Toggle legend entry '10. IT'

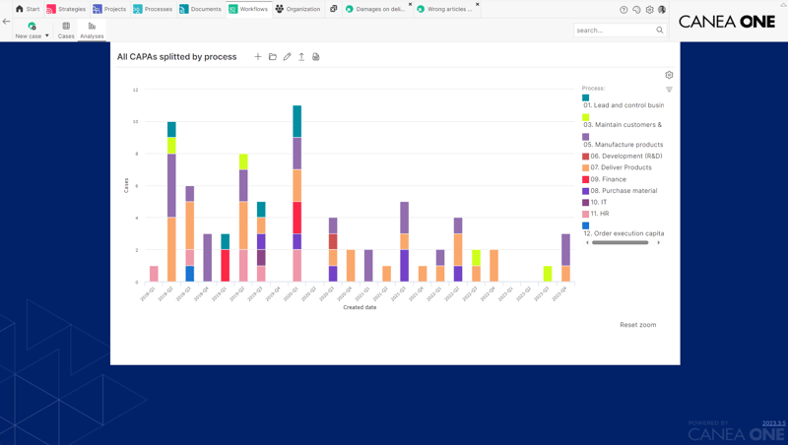click(599, 203)
